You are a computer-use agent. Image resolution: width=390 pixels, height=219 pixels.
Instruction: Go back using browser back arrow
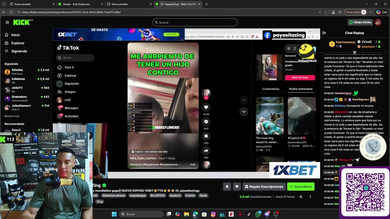(x=4, y=12)
